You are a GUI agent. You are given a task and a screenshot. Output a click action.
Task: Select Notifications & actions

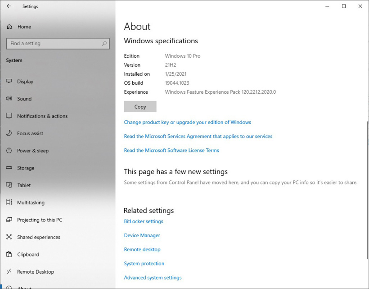43,116
